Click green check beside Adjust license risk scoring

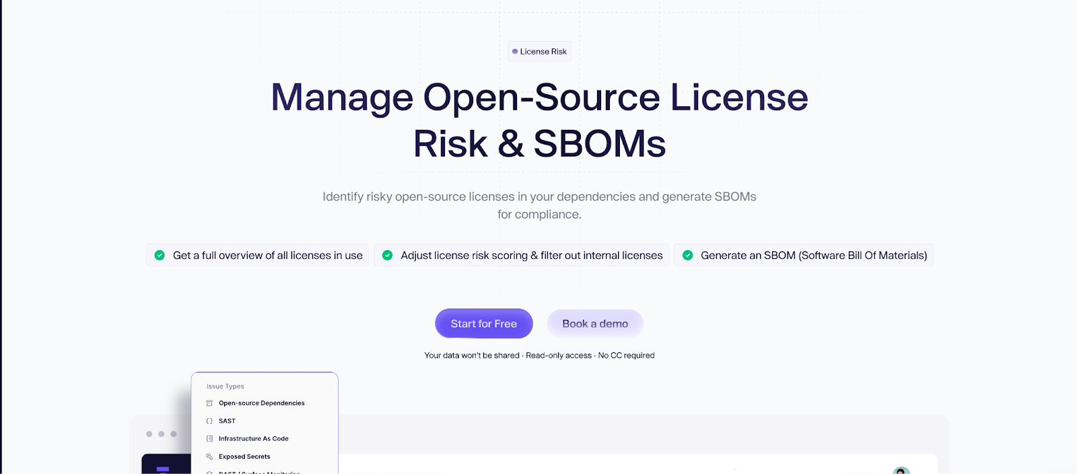[x=387, y=255]
